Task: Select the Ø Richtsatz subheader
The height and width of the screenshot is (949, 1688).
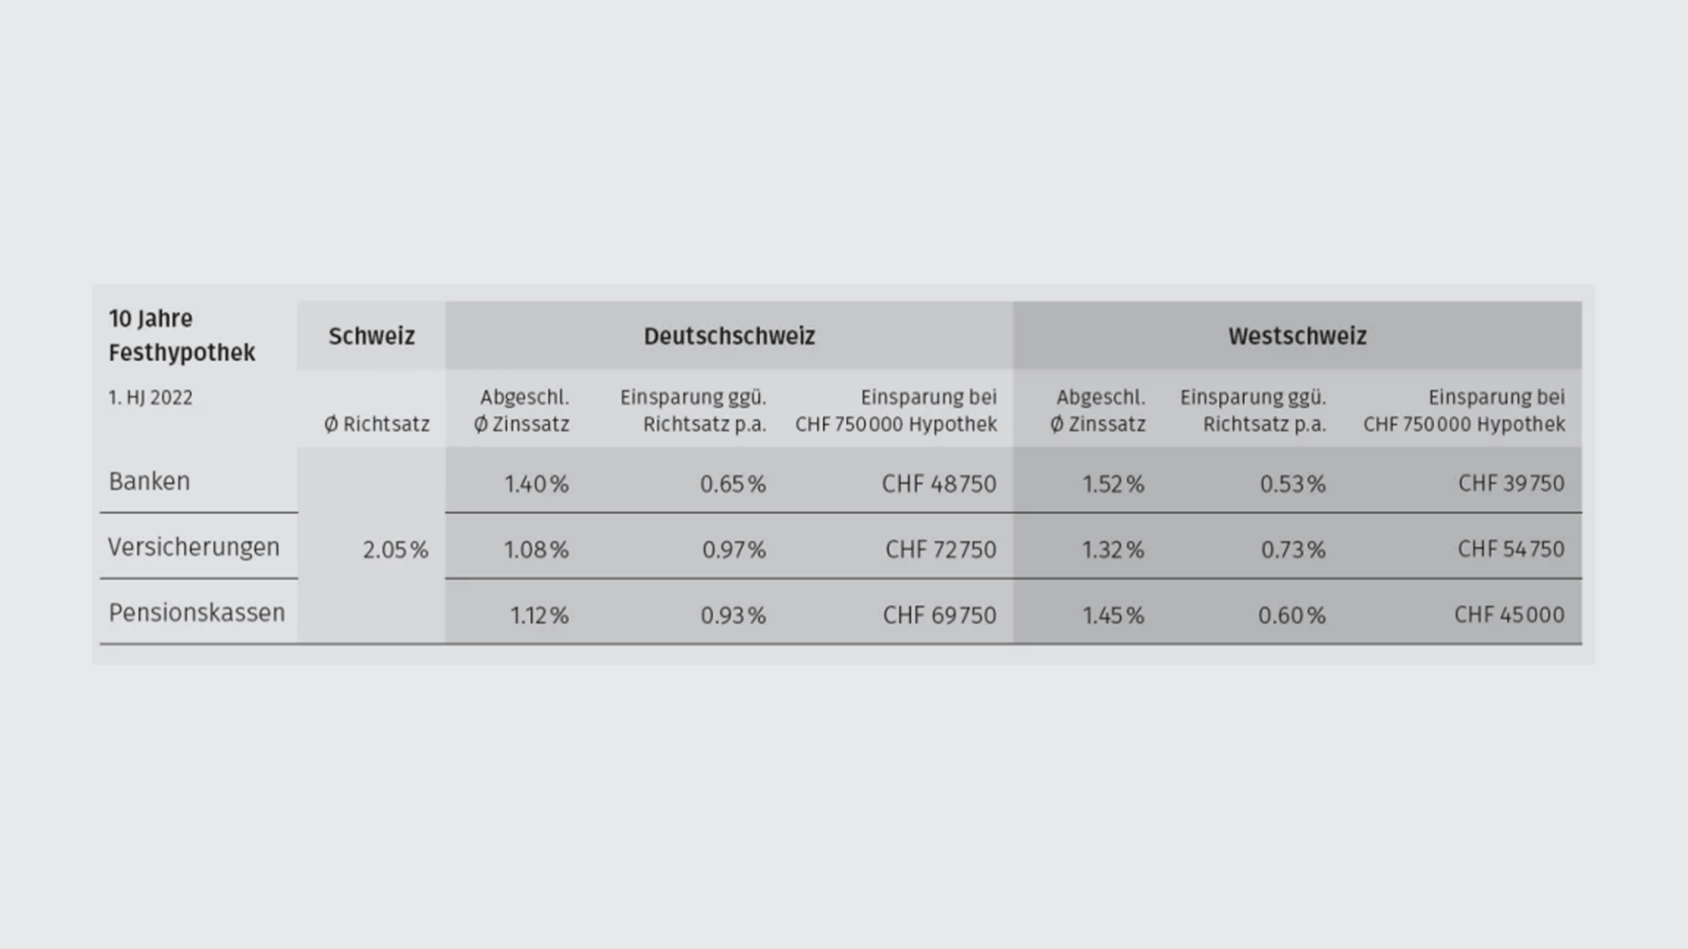Action: pyautogui.click(x=376, y=424)
